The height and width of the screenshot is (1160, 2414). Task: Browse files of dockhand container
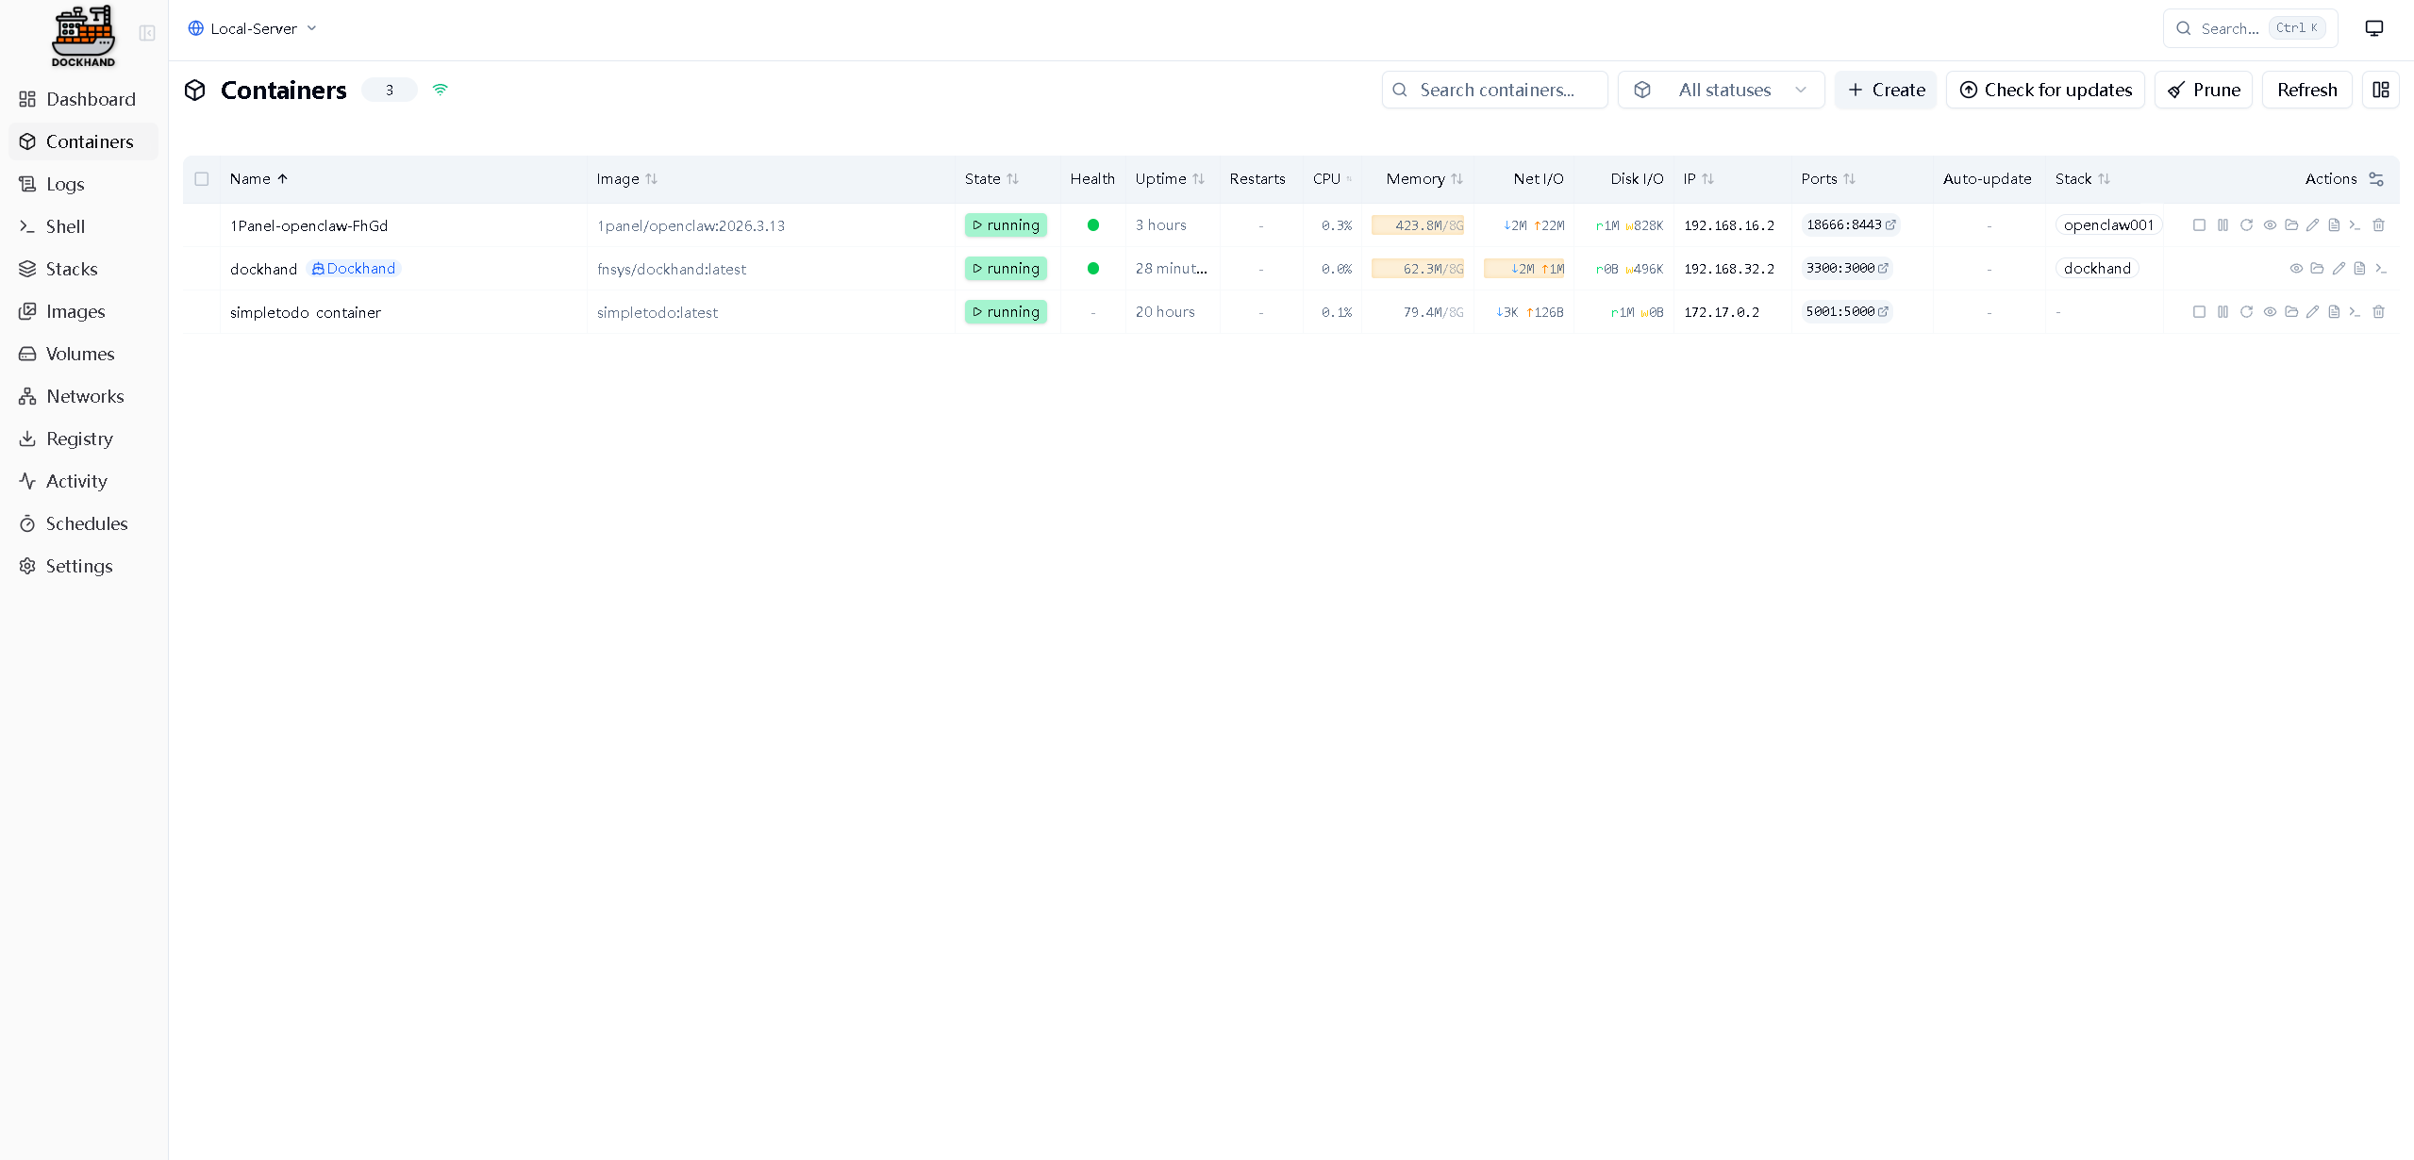click(x=2317, y=269)
